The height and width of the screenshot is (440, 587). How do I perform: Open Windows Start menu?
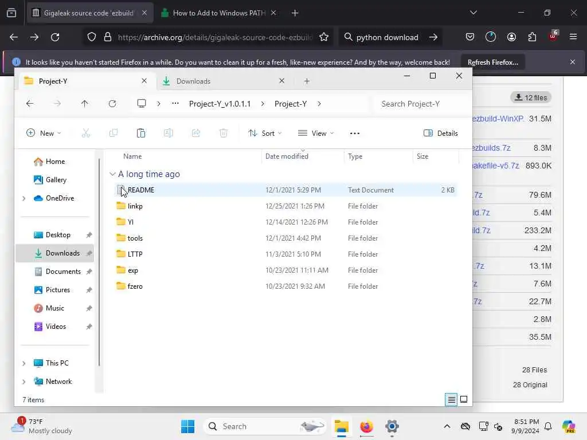[x=187, y=426]
